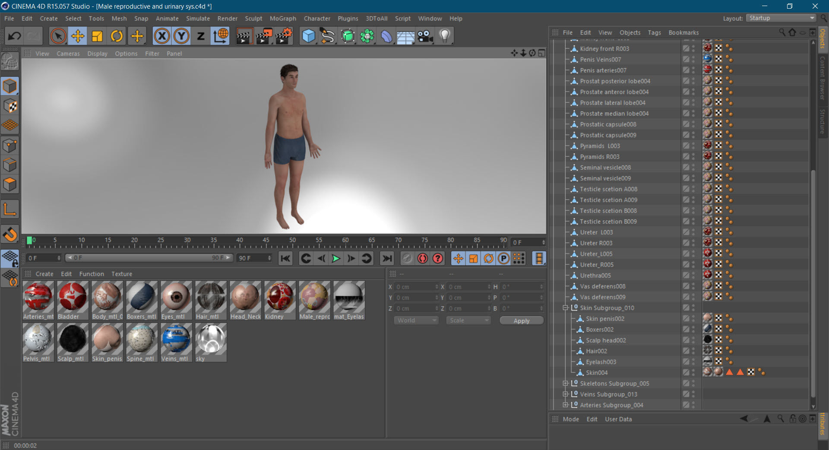Switch to Texture mode in left toolbar
Image resolution: width=829 pixels, height=450 pixels.
9,106
